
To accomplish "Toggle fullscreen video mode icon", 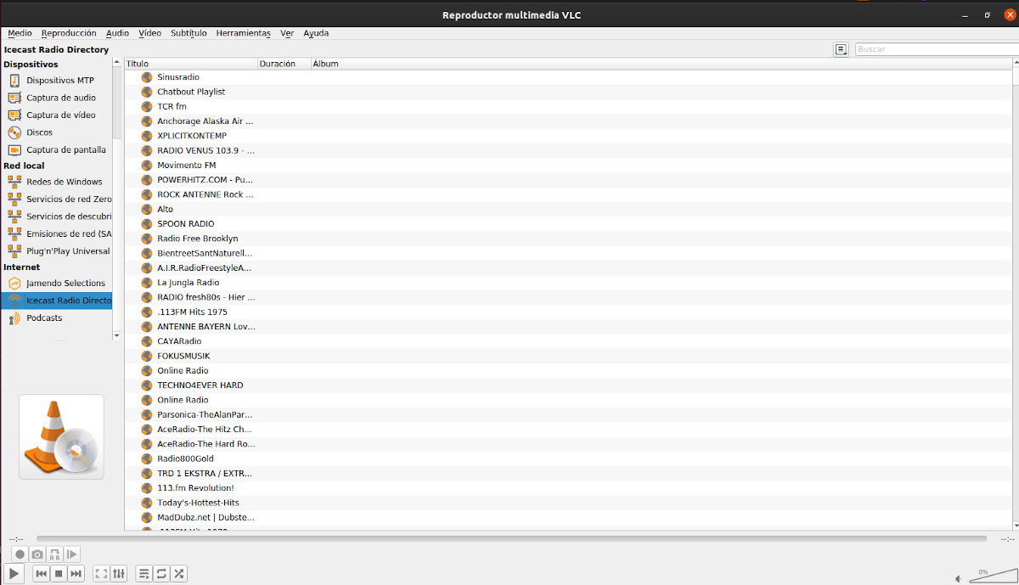I will (x=100, y=573).
